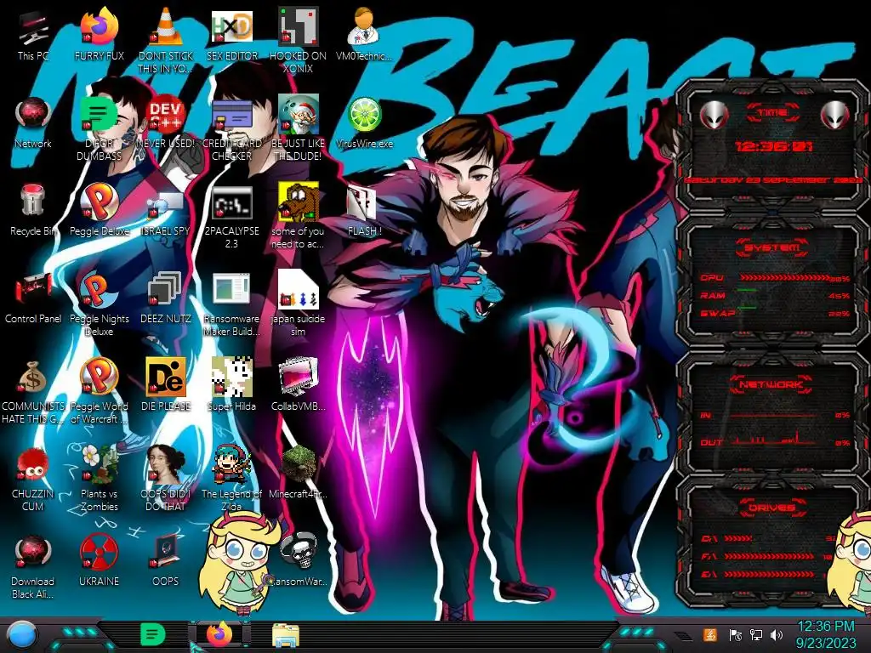The width and height of the screenshot is (871, 653).
Task: Click the DRIVES widget header
Action: point(772,508)
